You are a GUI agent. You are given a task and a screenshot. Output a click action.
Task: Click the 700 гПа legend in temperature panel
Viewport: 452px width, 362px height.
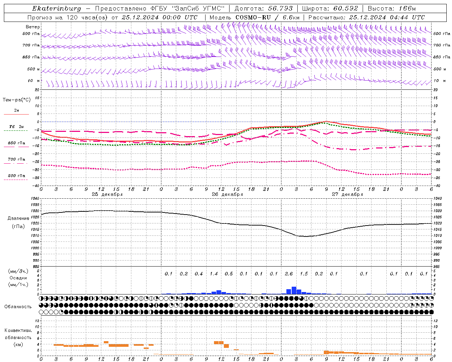pos(16,159)
